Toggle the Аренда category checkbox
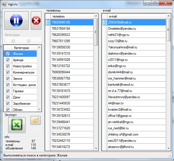This screenshot has width=174, height=161. coord(8,60)
